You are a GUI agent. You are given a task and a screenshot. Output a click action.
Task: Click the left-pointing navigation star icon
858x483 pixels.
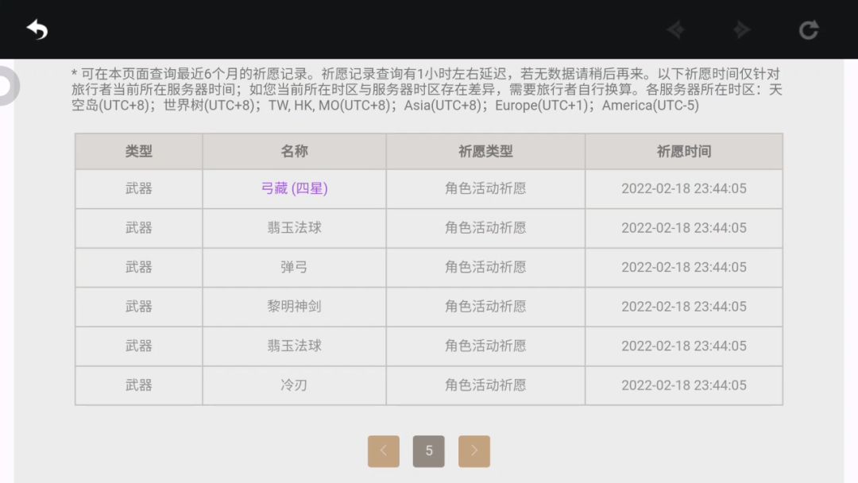[676, 29]
